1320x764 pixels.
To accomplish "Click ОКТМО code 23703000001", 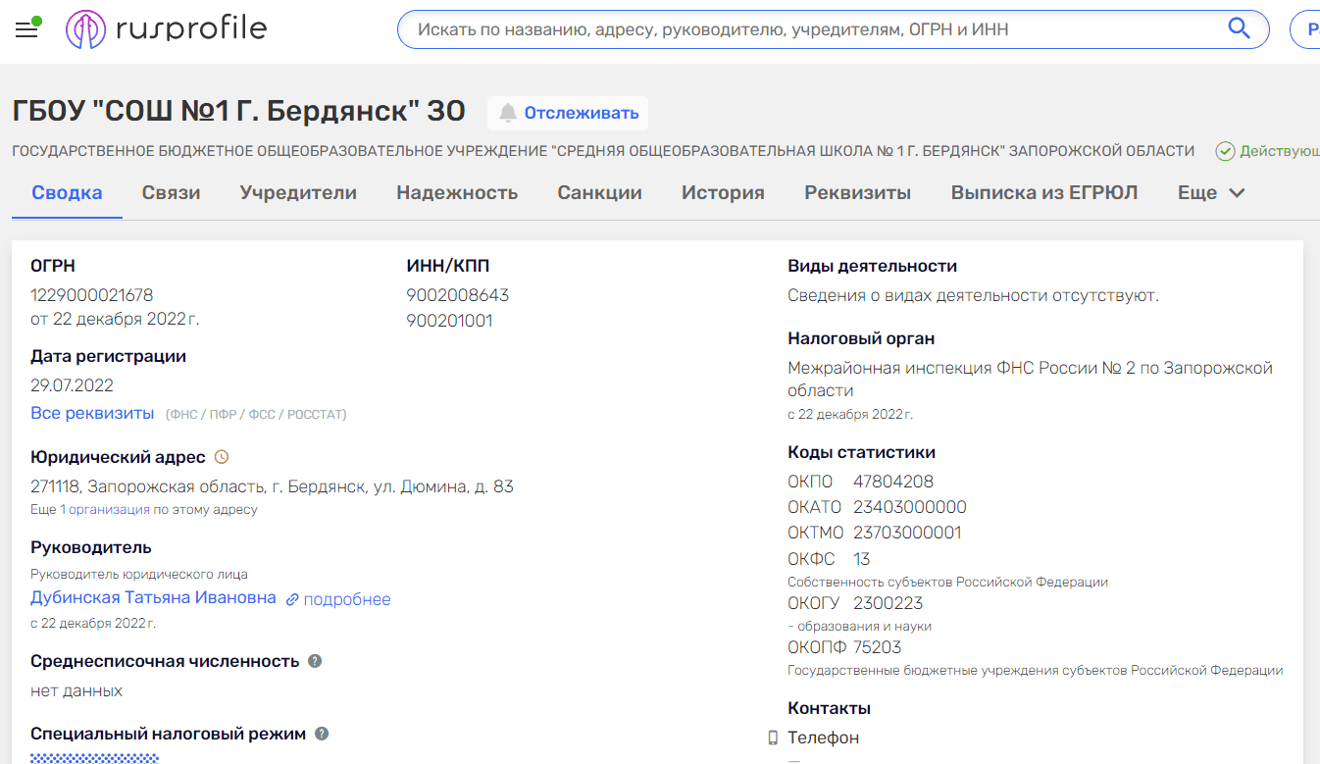I will (x=907, y=533).
